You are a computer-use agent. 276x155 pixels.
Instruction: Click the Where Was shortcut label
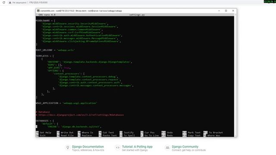click(x=214, y=136)
